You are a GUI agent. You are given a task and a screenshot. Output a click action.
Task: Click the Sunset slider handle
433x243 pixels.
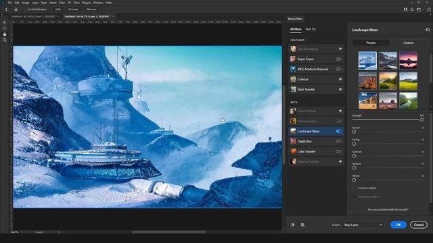[x=354, y=132]
